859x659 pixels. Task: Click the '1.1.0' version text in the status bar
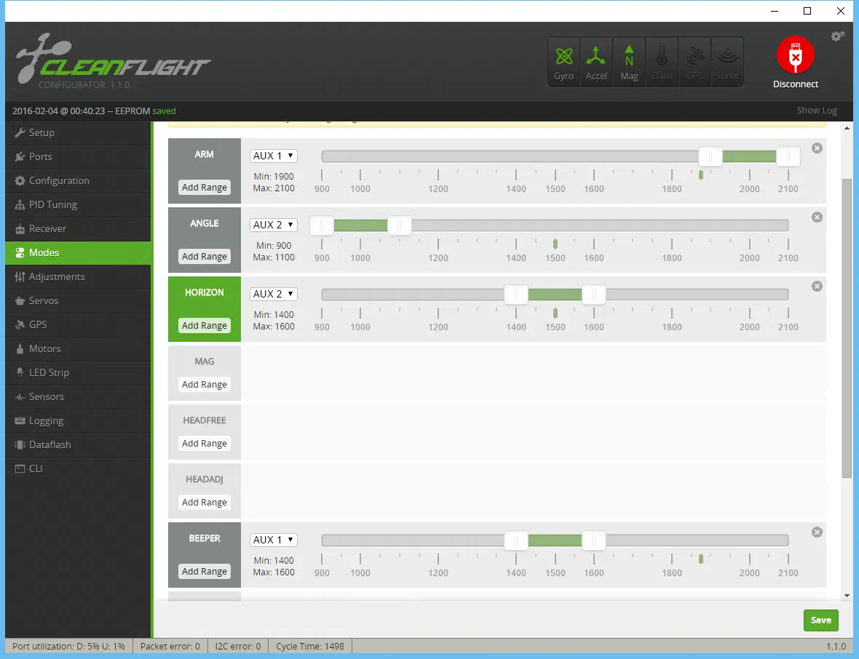coord(836,647)
